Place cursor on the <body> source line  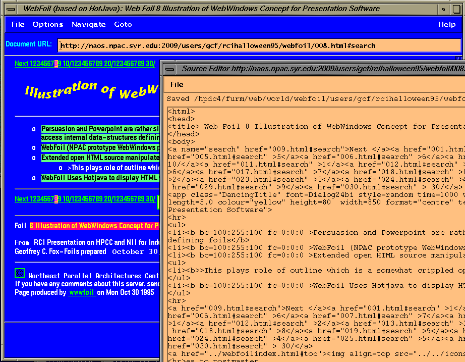coord(181,142)
